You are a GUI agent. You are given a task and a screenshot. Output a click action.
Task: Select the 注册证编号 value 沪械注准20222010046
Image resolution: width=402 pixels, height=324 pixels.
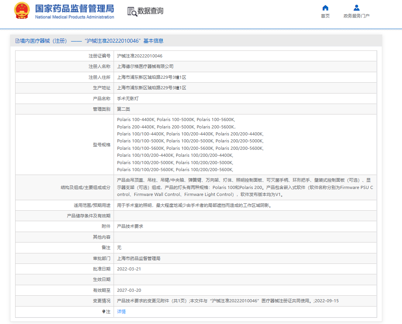[x=140, y=56]
